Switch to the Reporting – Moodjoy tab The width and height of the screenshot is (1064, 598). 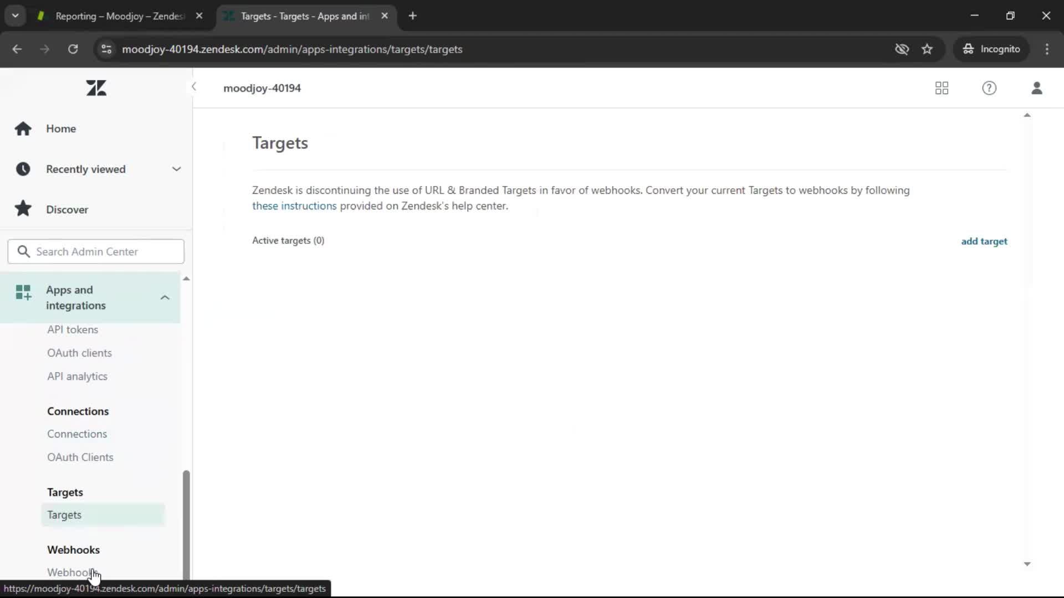point(119,16)
